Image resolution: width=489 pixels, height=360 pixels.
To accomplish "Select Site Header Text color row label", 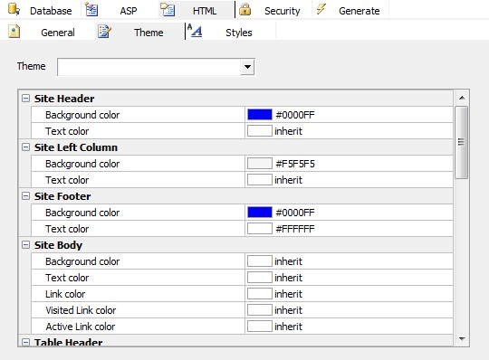I will tap(67, 131).
